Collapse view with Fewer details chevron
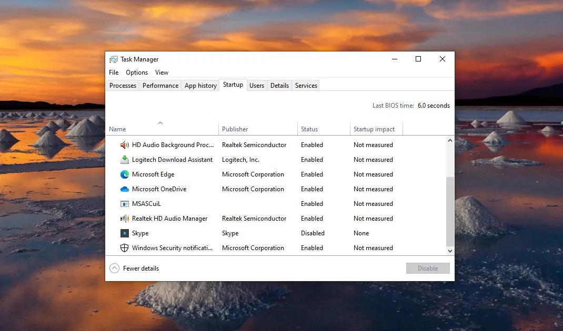Viewport: 563px width, 331px height. pyautogui.click(x=115, y=268)
